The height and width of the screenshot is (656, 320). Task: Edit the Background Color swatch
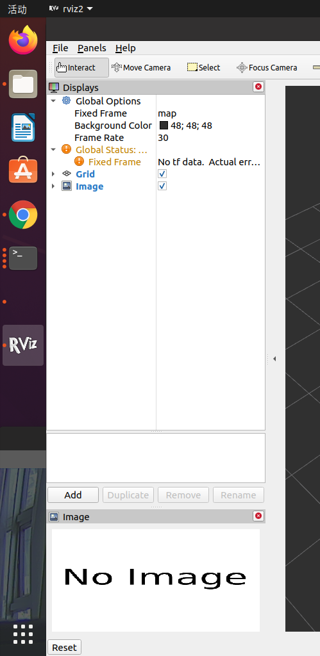click(x=164, y=125)
